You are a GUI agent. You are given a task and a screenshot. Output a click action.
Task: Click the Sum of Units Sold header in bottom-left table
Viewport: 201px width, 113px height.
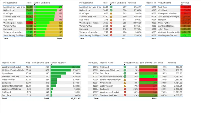point(41,63)
